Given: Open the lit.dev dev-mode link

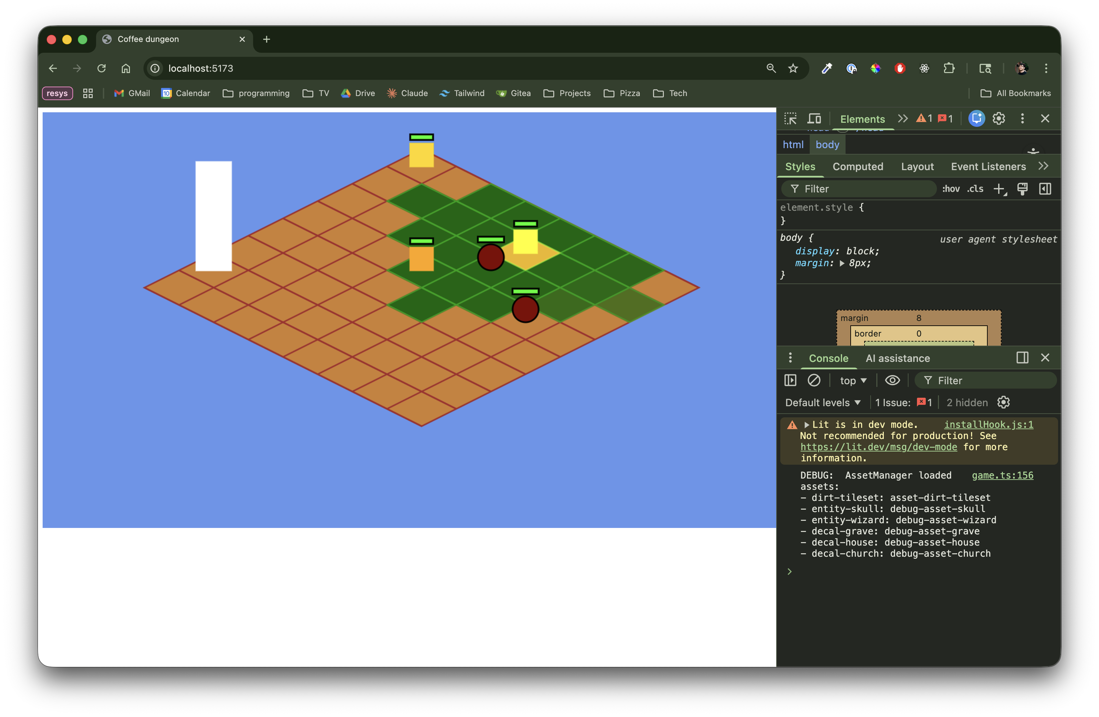Looking at the screenshot, I should 878,447.
